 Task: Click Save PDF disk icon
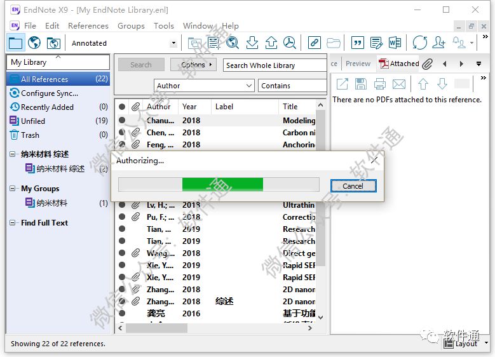click(361, 84)
